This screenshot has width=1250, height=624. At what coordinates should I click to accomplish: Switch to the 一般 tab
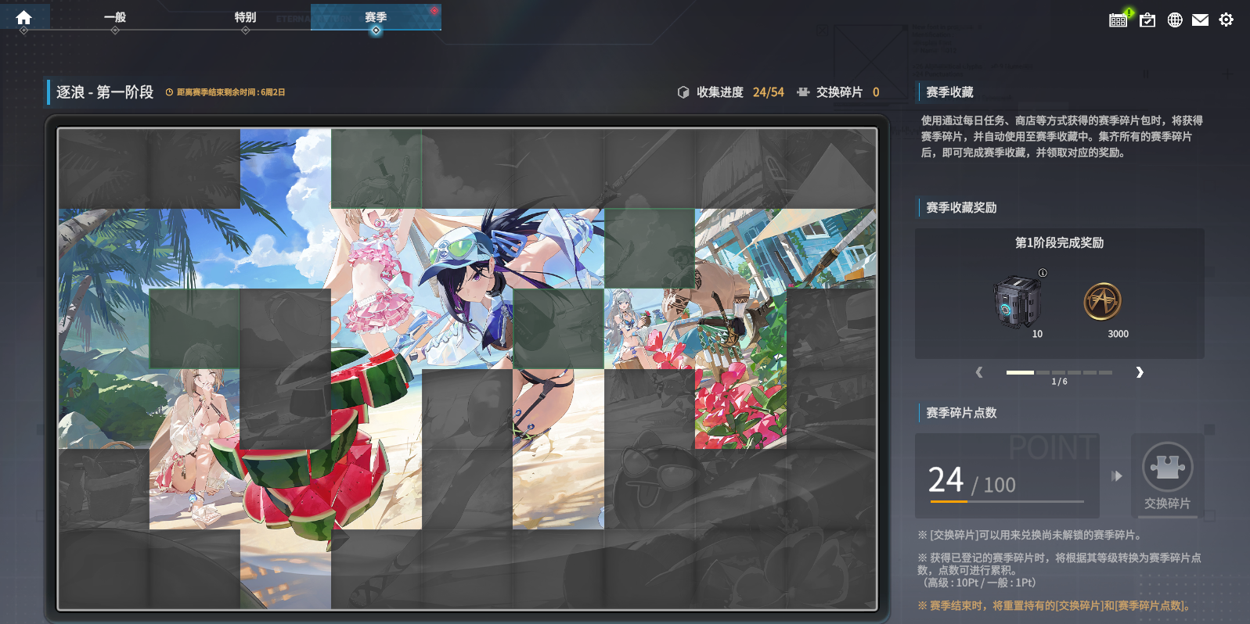(115, 17)
